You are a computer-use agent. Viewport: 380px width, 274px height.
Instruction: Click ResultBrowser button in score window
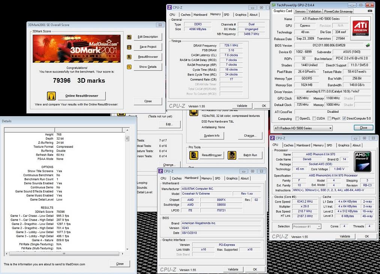coord(148,57)
